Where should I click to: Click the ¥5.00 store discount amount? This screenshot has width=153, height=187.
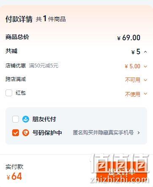[132, 66]
